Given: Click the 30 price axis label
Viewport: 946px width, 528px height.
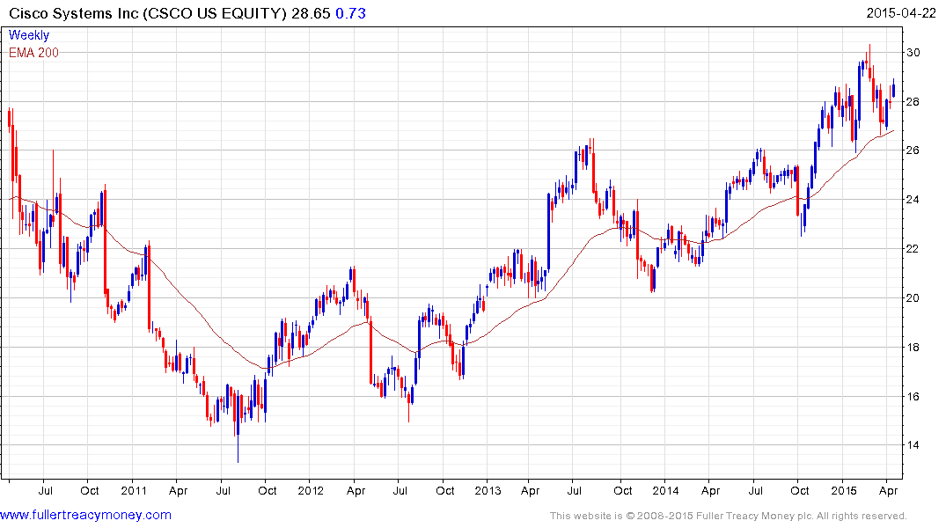Looking at the screenshot, I should coord(913,53).
